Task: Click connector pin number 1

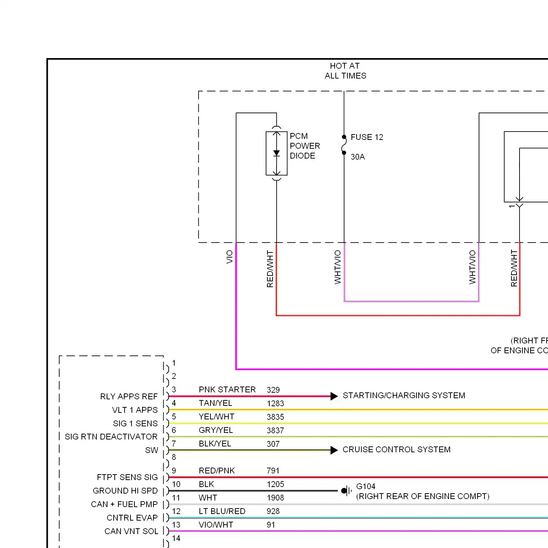Action: (x=174, y=363)
